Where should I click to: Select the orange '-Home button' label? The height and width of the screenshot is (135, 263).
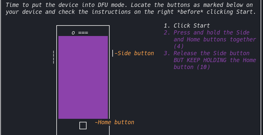click(114, 122)
